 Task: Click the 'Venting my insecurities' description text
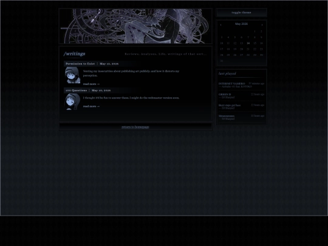[131, 73]
